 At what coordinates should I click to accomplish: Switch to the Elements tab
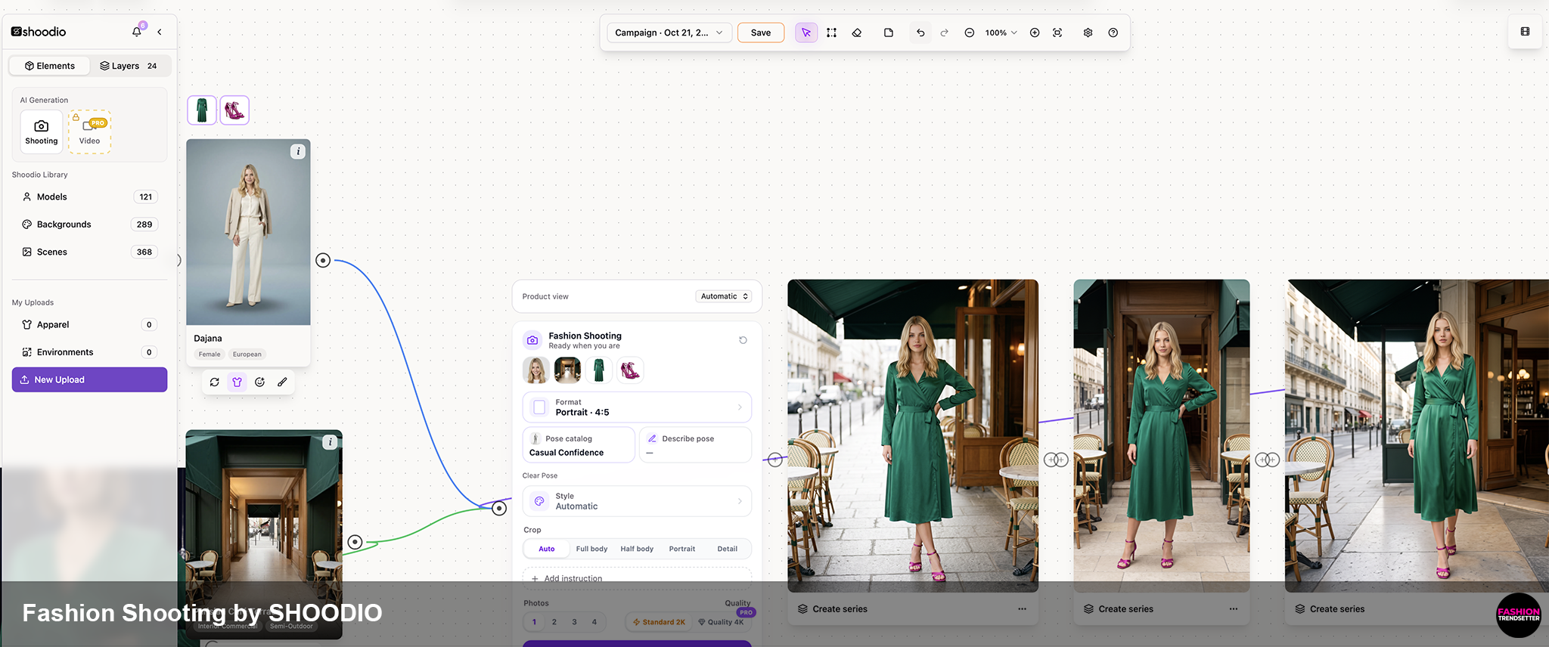50,66
